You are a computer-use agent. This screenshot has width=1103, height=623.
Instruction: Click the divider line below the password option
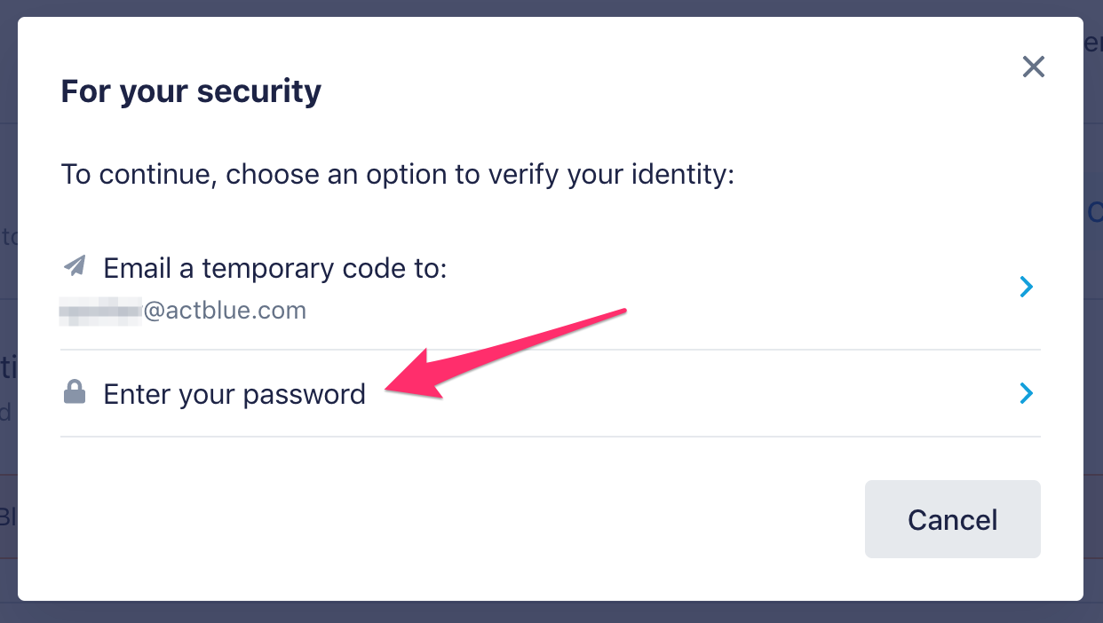click(x=551, y=437)
